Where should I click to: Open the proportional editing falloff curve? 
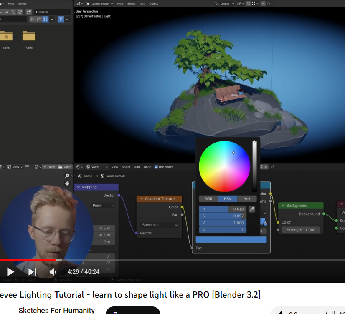[x=270, y=3]
